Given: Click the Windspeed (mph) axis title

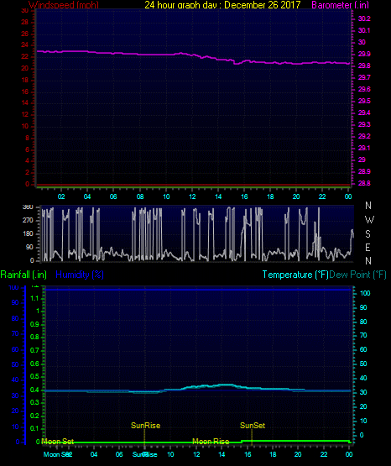Looking at the screenshot, I should [x=64, y=5].
